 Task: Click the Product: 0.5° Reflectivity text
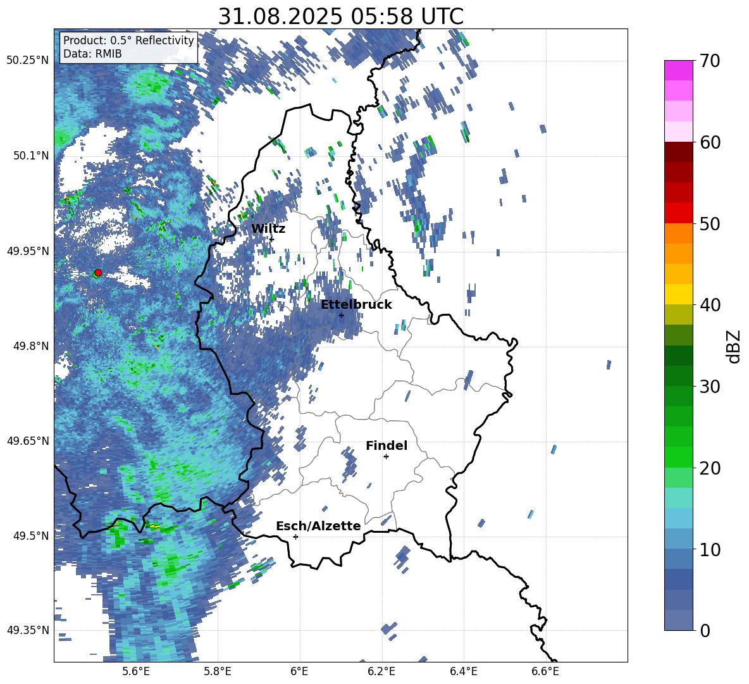[x=128, y=40]
